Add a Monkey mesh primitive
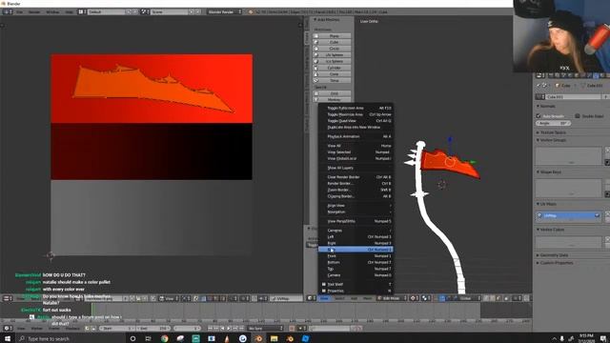Image resolution: width=610 pixels, height=343 pixels. 333,99
